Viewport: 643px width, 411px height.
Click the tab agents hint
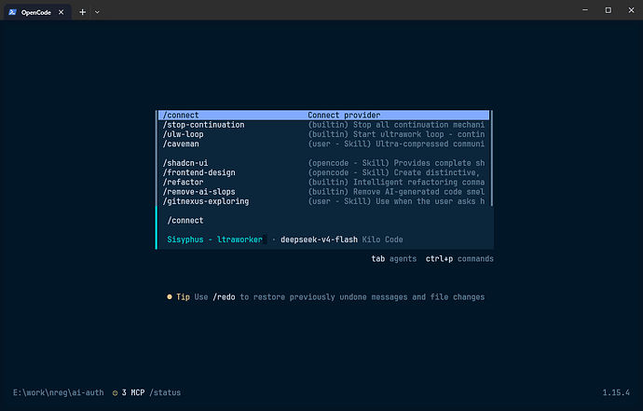[393, 259]
